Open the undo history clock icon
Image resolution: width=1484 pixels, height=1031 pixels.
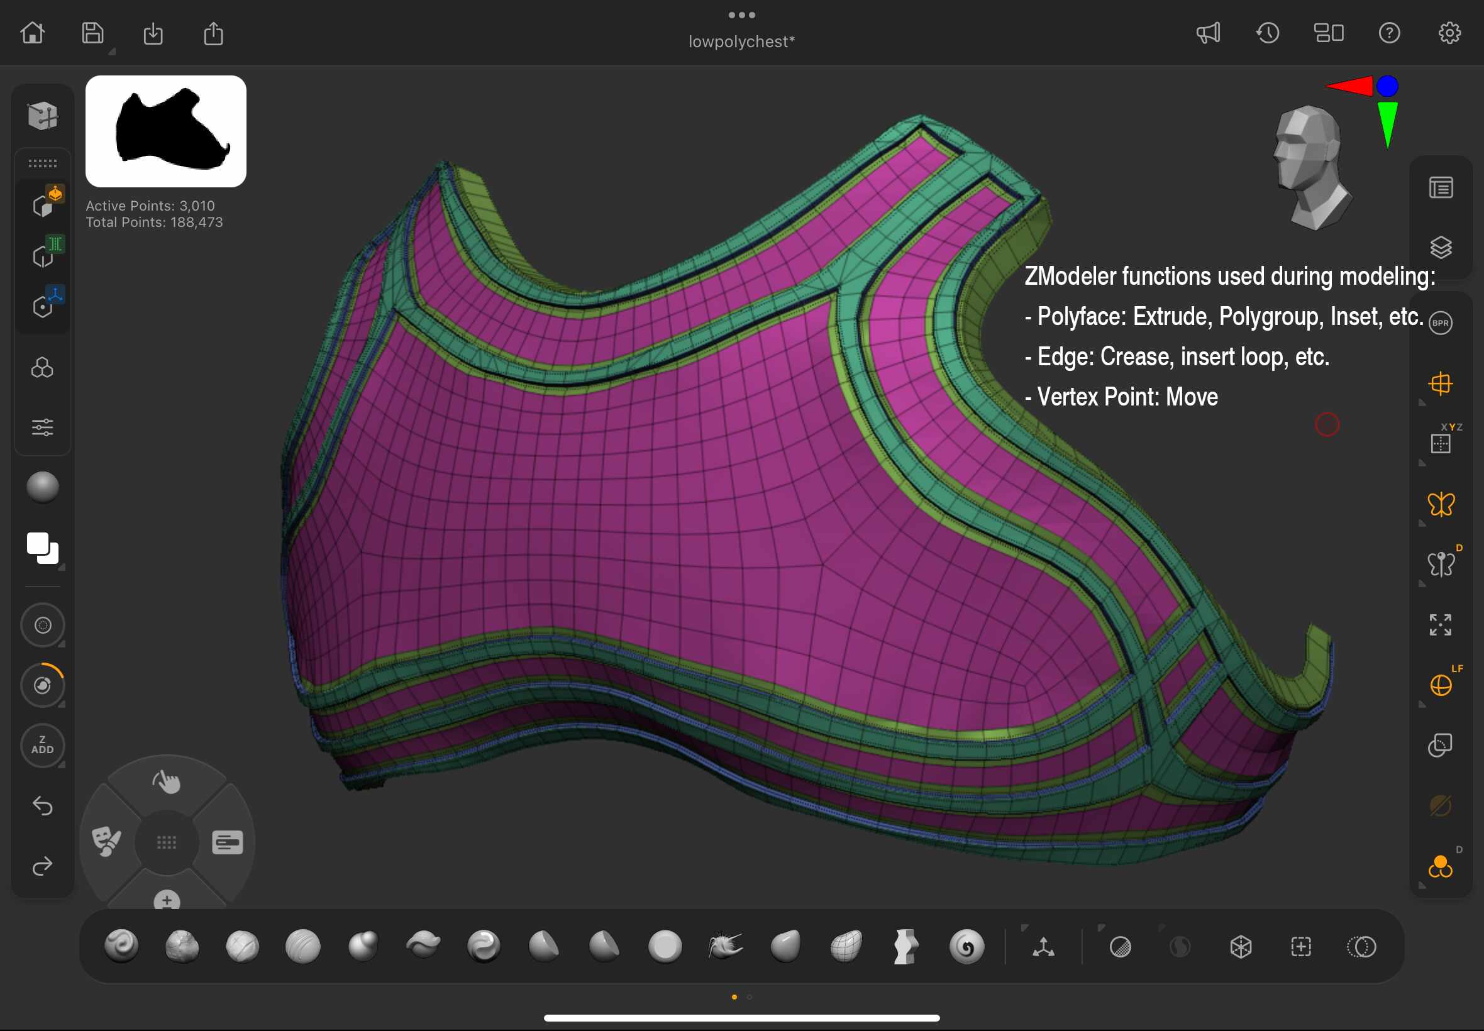click(1268, 32)
